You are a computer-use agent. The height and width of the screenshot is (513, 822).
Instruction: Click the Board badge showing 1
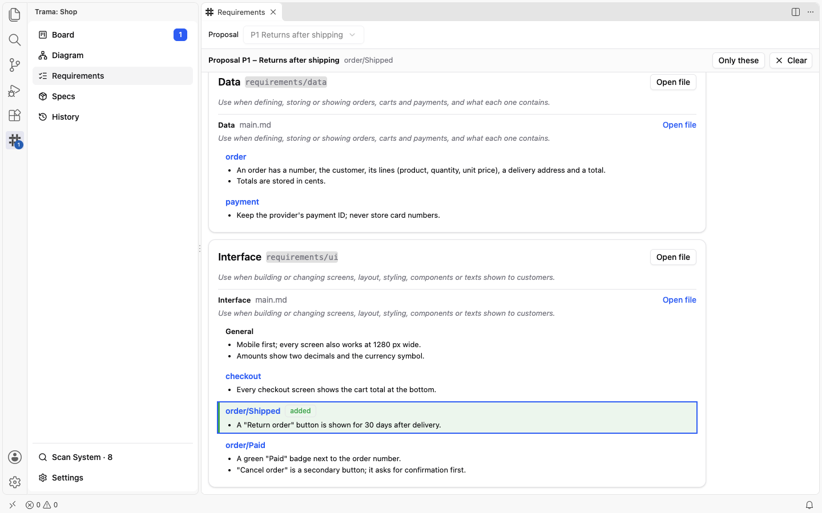tap(180, 35)
